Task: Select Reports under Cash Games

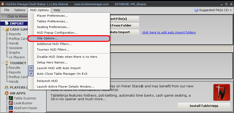Action: click(15, 34)
